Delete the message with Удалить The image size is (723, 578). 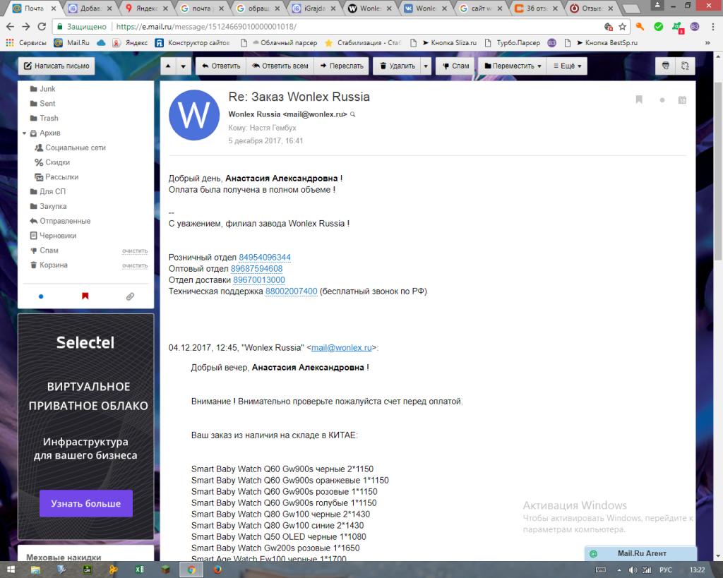[397, 66]
